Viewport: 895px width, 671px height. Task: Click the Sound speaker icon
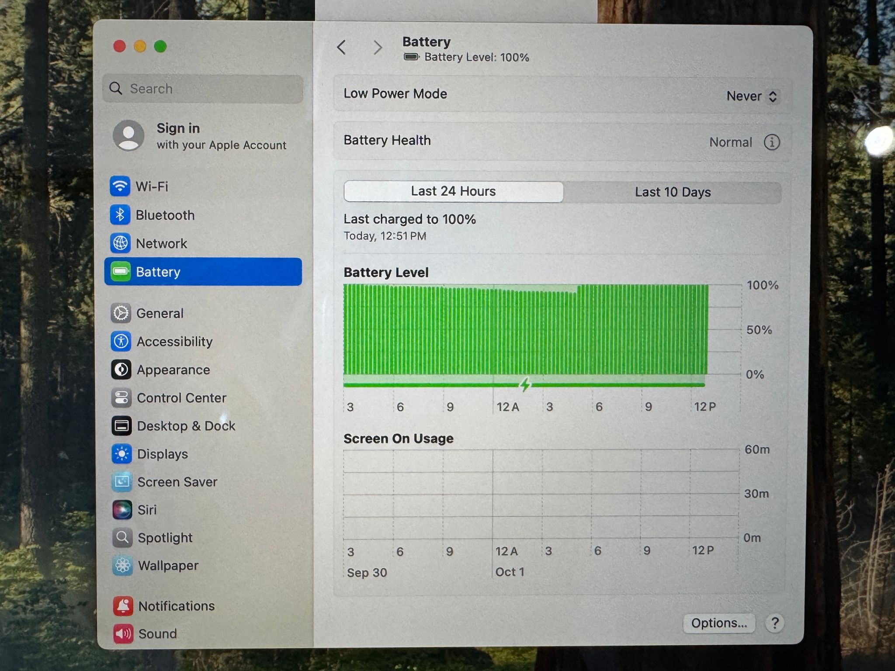(x=123, y=633)
